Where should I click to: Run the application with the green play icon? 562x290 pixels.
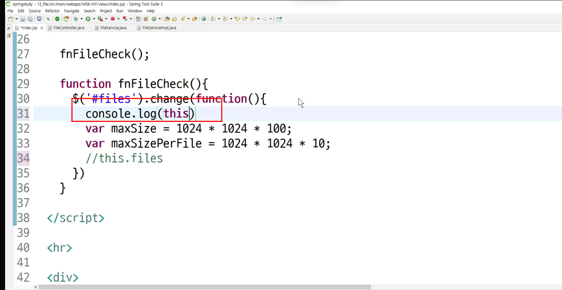[88, 19]
